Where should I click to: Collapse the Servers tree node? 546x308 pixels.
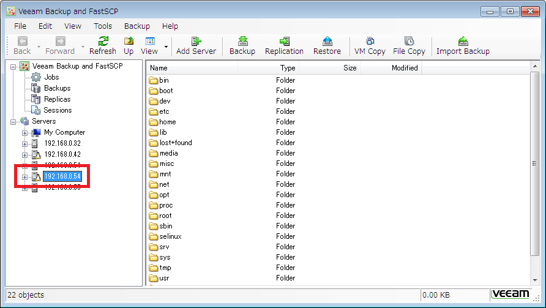tap(13, 122)
